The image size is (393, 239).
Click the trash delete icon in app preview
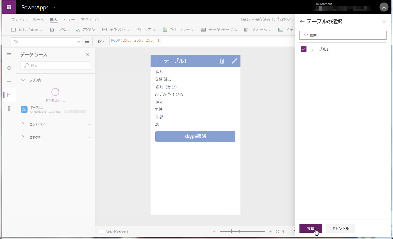pyautogui.click(x=222, y=61)
